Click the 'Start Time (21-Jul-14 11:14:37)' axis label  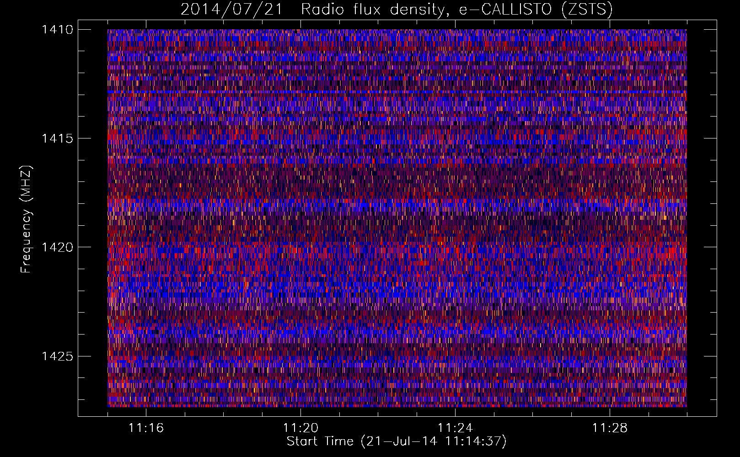point(397,441)
